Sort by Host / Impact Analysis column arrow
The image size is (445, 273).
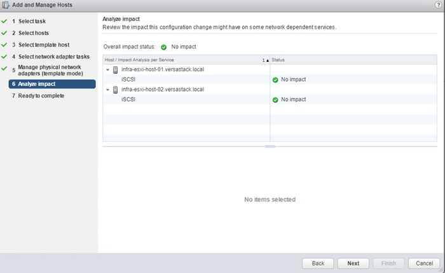(268, 60)
